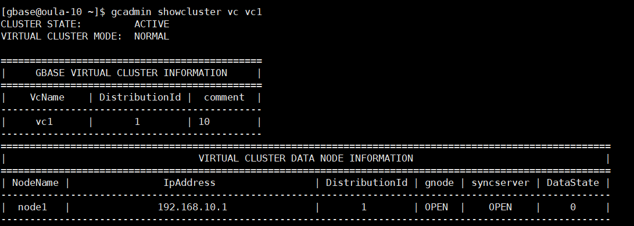Click the VcName column header
The image size is (634, 226).
click(47, 98)
